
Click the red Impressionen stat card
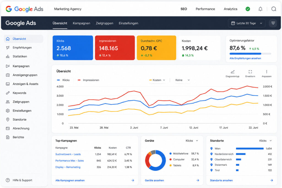pos(115,48)
